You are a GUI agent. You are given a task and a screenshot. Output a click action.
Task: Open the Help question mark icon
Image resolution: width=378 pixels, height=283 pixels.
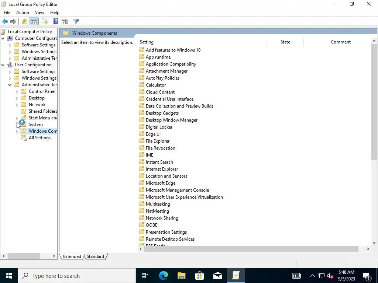point(56,22)
